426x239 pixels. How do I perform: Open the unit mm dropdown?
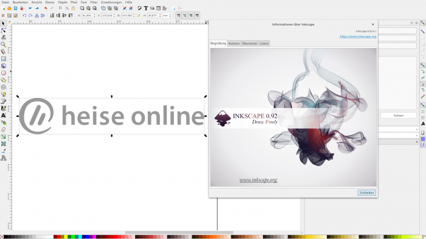pyautogui.click(x=167, y=15)
